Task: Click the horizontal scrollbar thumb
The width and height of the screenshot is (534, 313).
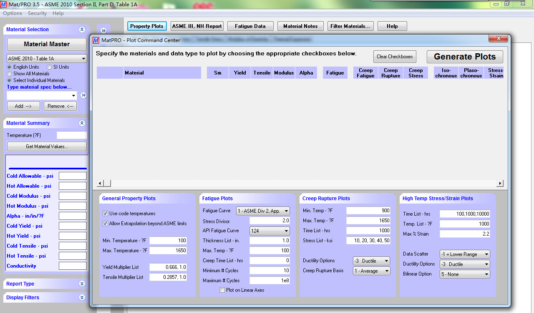Action: [107, 184]
